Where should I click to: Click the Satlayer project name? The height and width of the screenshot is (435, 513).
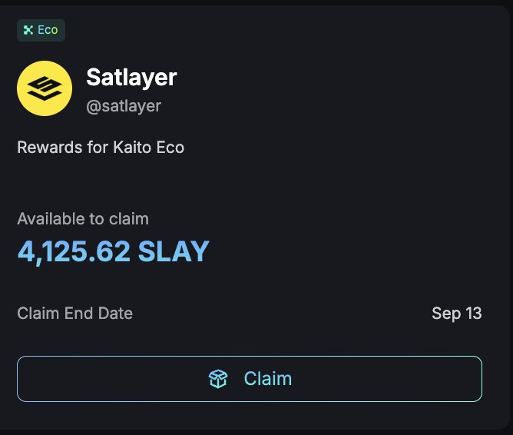click(131, 78)
